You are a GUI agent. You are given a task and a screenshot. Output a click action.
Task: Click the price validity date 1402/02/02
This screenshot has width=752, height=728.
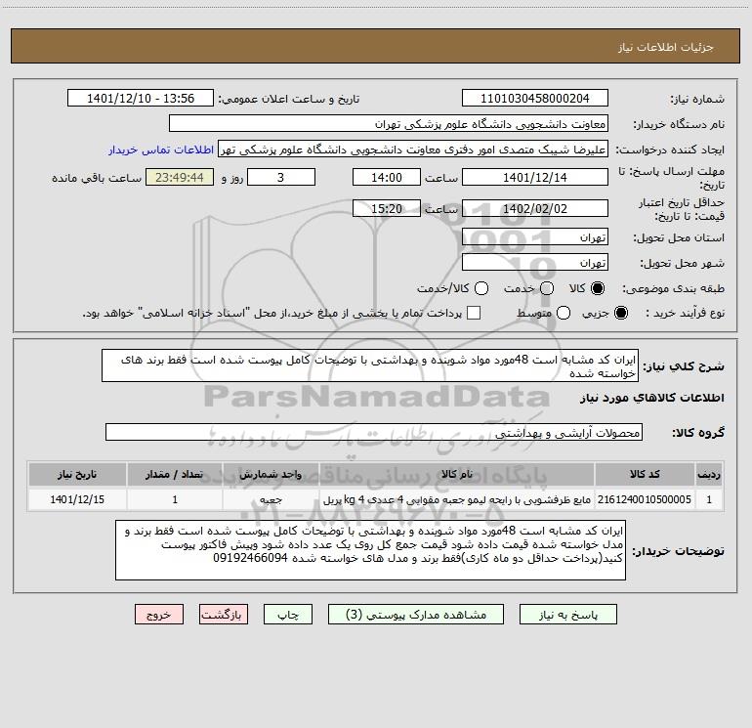pyautogui.click(x=535, y=208)
